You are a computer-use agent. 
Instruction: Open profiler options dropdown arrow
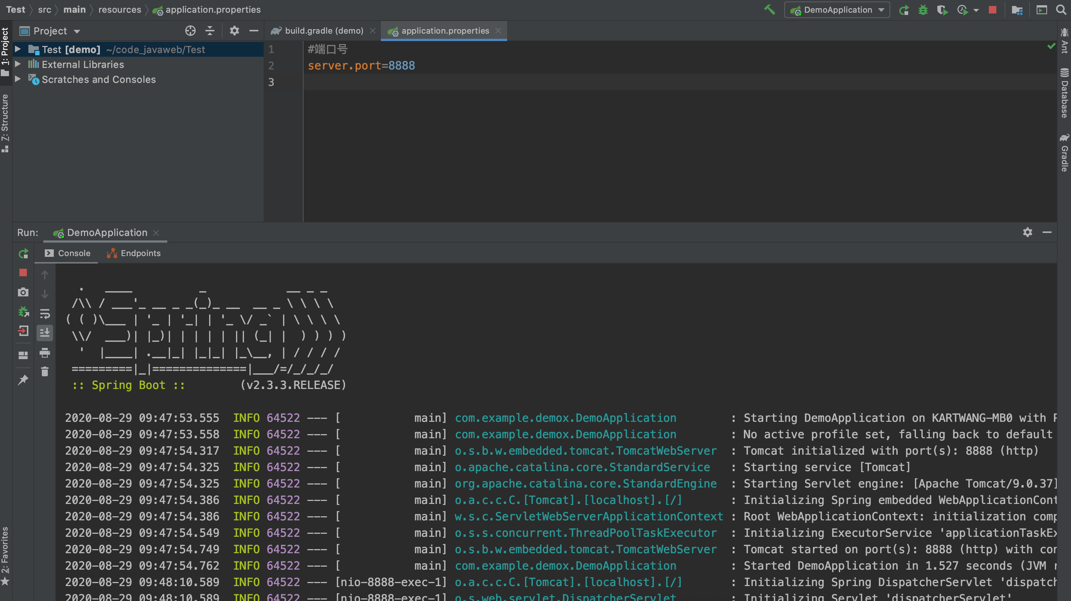coord(976,10)
